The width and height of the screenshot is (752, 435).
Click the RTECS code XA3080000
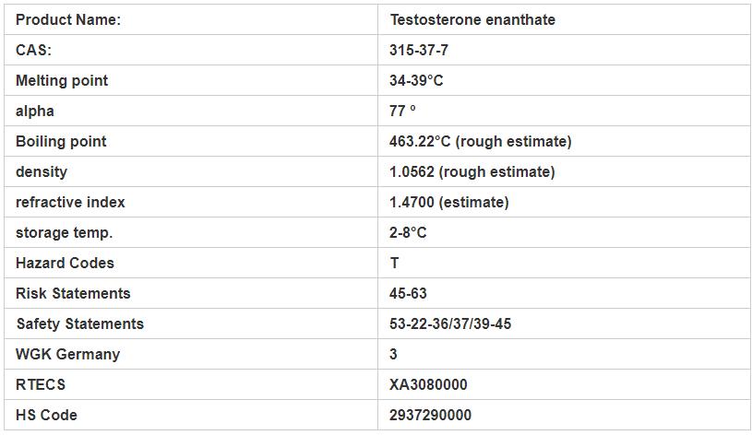pos(428,384)
